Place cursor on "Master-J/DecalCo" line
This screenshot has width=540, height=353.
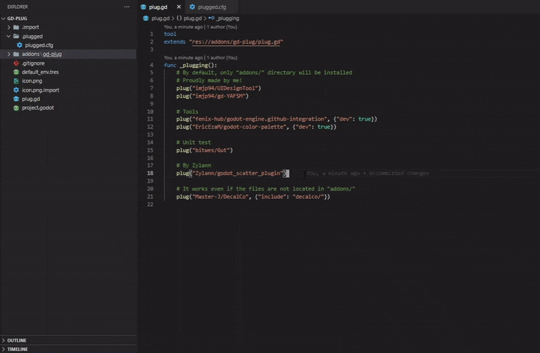click(x=253, y=197)
